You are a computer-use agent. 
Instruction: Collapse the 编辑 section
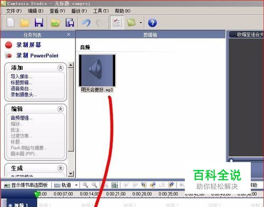60,109
